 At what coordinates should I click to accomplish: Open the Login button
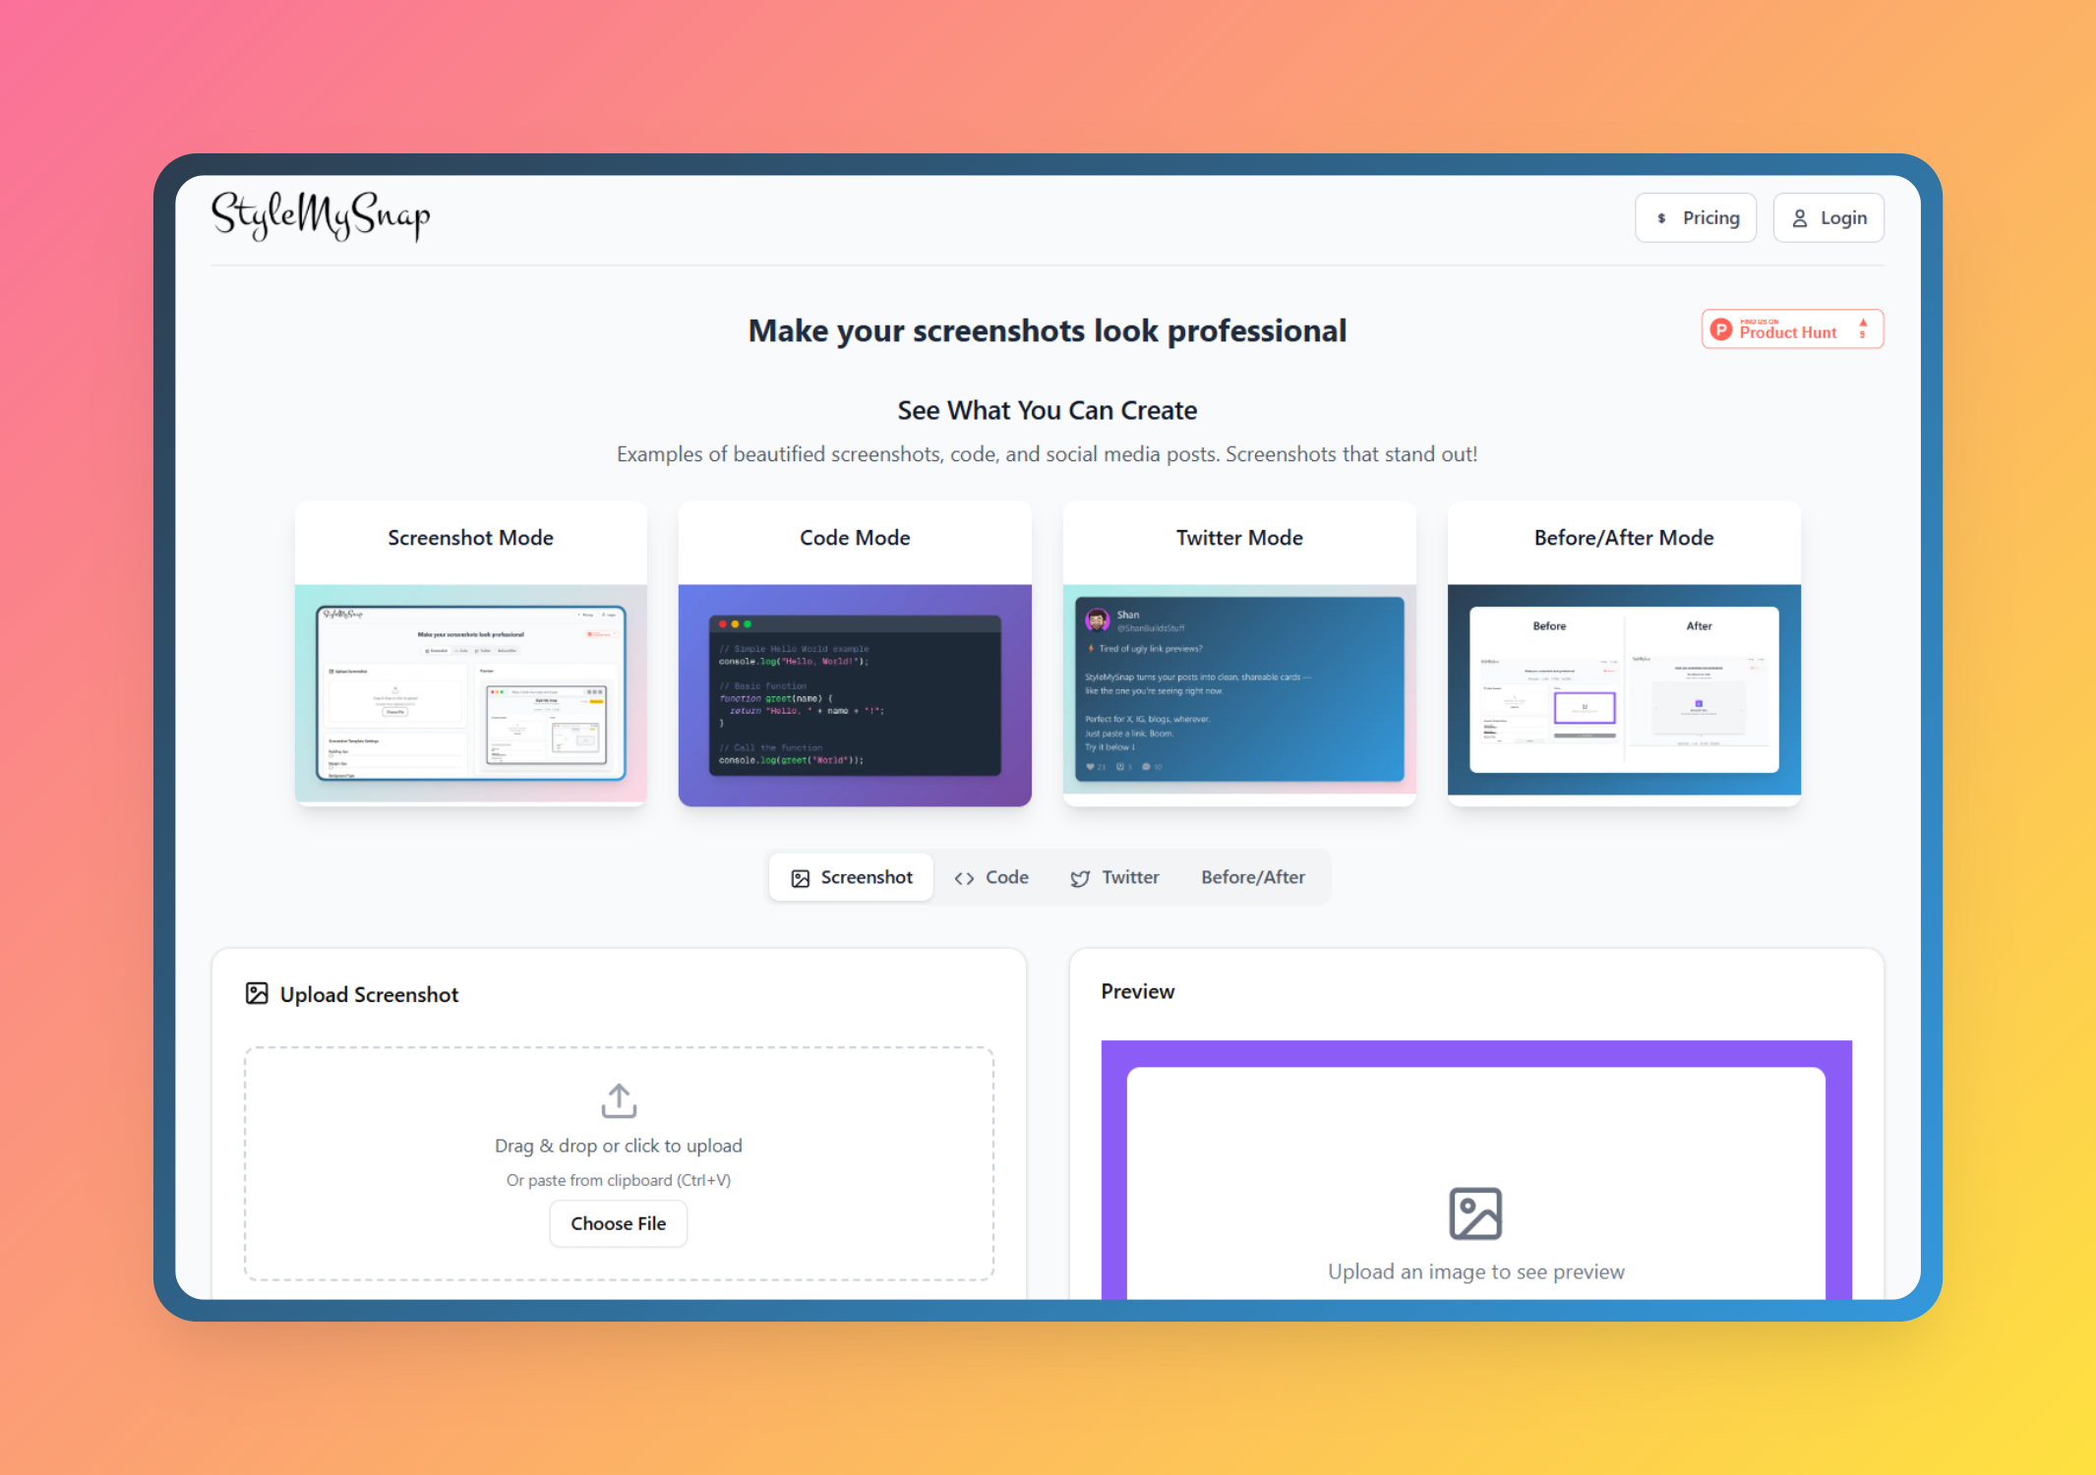[1828, 218]
